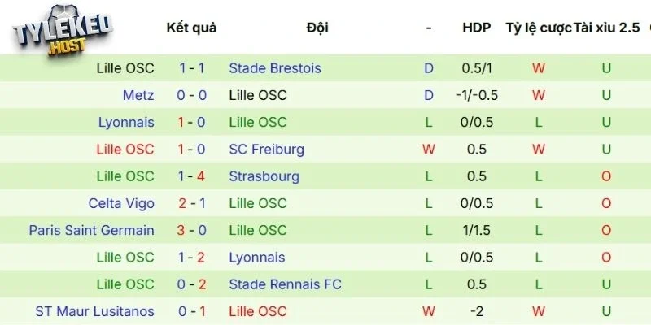The height and width of the screenshot is (325, 651).
Task: Click the HDP column header
Action: pyautogui.click(x=476, y=28)
